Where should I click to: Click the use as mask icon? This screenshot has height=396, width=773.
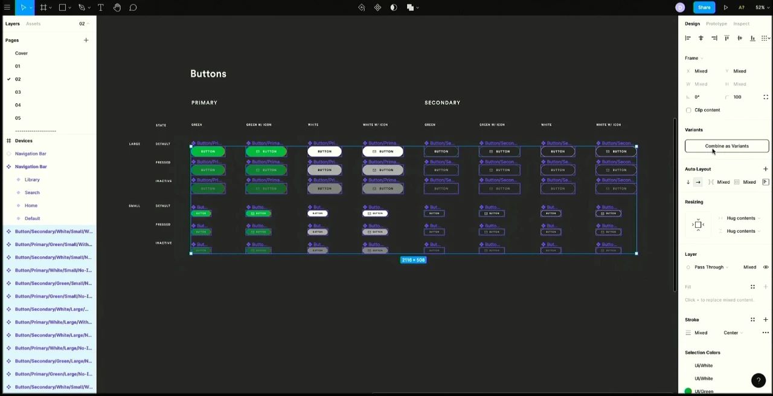(394, 7)
